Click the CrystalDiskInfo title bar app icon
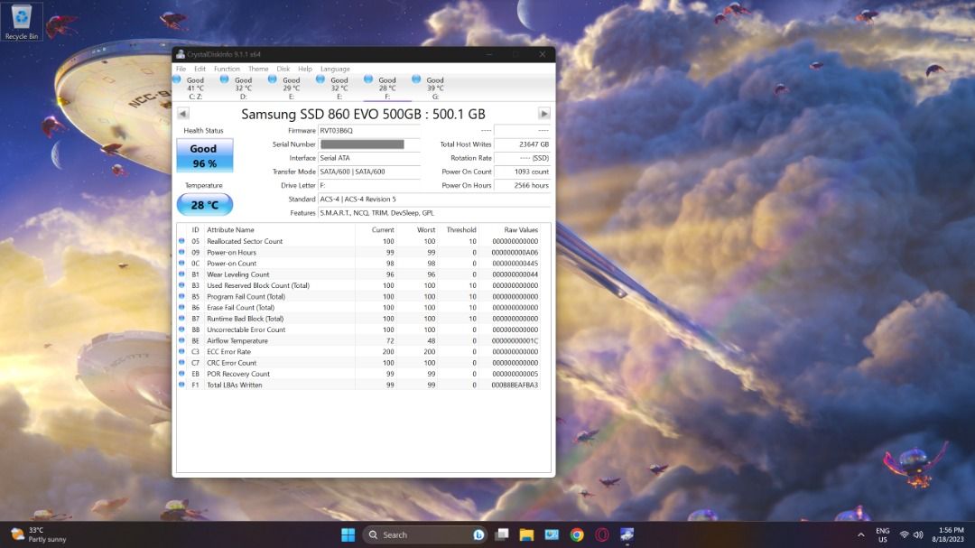Screen dimensions: 975x548 pyautogui.click(x=181, y=54)
